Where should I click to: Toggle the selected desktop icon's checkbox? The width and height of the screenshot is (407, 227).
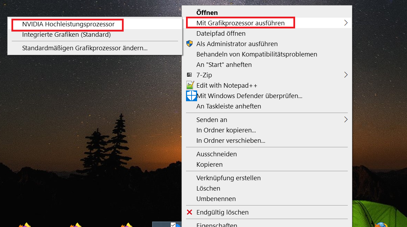(173, 225)
